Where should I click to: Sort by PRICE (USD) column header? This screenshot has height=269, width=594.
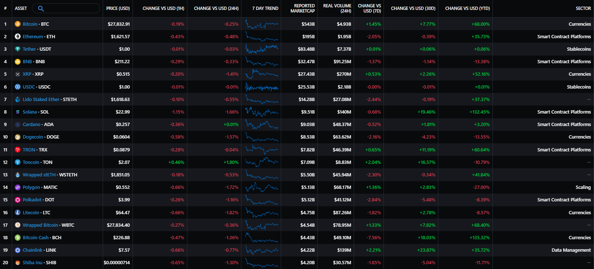point(118,8)
